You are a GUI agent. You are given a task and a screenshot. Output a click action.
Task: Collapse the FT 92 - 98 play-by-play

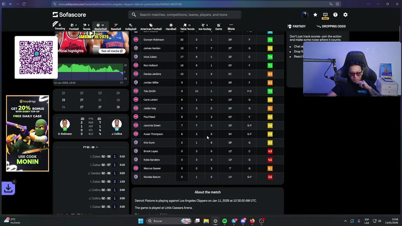coord(90,147)
